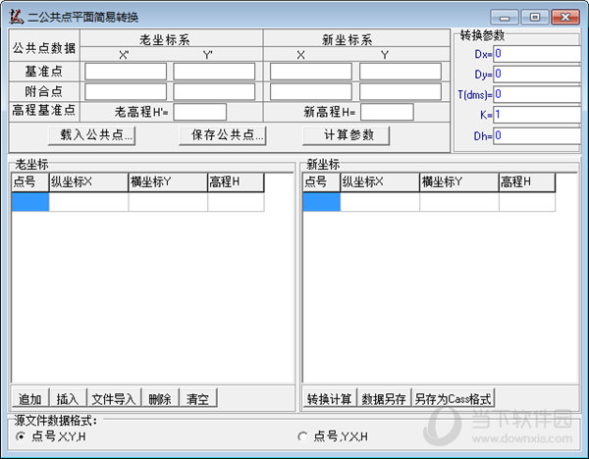
Task: Click the 清空 button
Action: click(x=198, y=398)
